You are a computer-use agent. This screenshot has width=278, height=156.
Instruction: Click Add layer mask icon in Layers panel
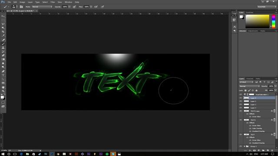pyautogui.click(x=255, y=150)
